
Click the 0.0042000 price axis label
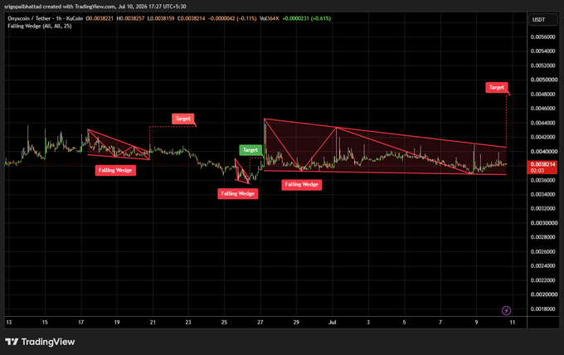(x=542, y=137)
